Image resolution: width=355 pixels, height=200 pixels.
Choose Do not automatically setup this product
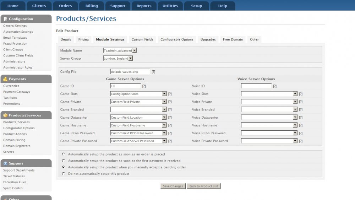64,174
